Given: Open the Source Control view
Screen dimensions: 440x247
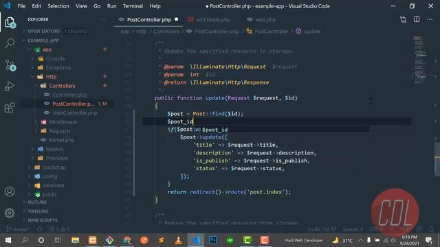Looking at the screenshot, I should point(10,65).
